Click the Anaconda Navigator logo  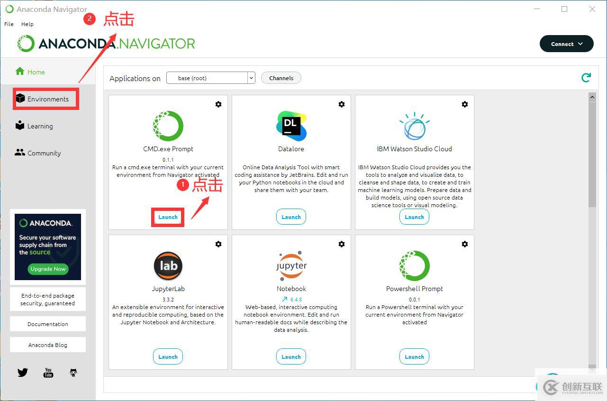click(106, 44)
